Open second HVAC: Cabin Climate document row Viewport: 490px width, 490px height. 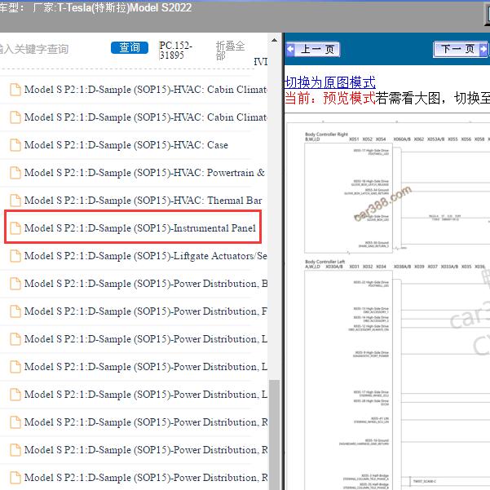point(134,117)
